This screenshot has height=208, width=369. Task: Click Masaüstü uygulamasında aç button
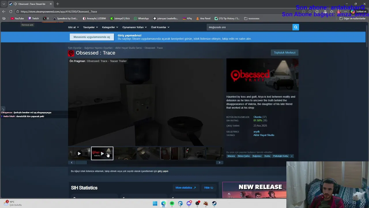coord(92,37)
